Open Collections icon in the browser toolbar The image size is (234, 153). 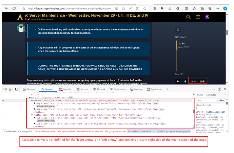202,8
